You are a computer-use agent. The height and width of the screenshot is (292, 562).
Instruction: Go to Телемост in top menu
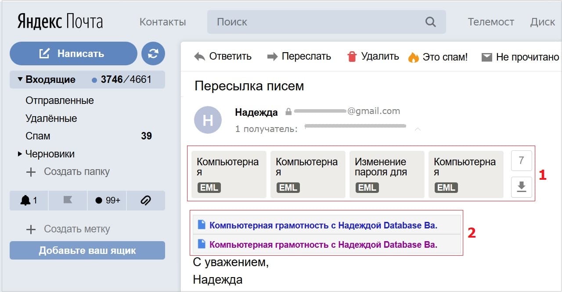[490, 22]
